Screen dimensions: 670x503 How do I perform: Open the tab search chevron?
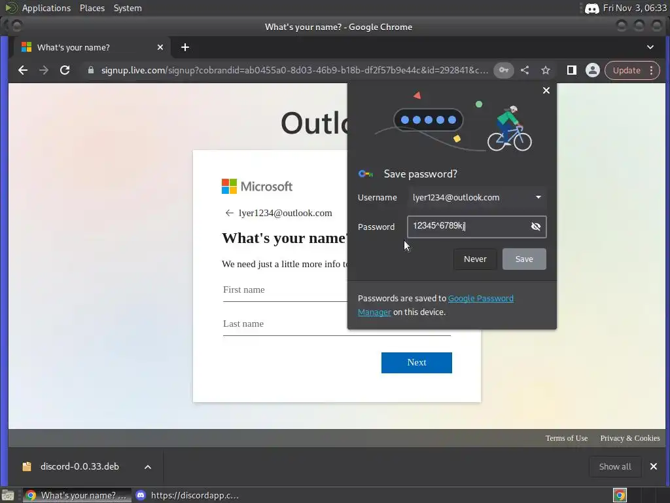pos(650,47)
